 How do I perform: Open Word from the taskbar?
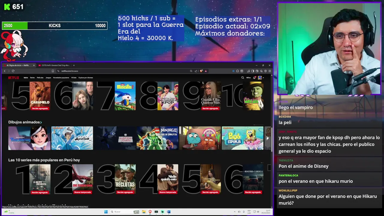coord(169,212)
